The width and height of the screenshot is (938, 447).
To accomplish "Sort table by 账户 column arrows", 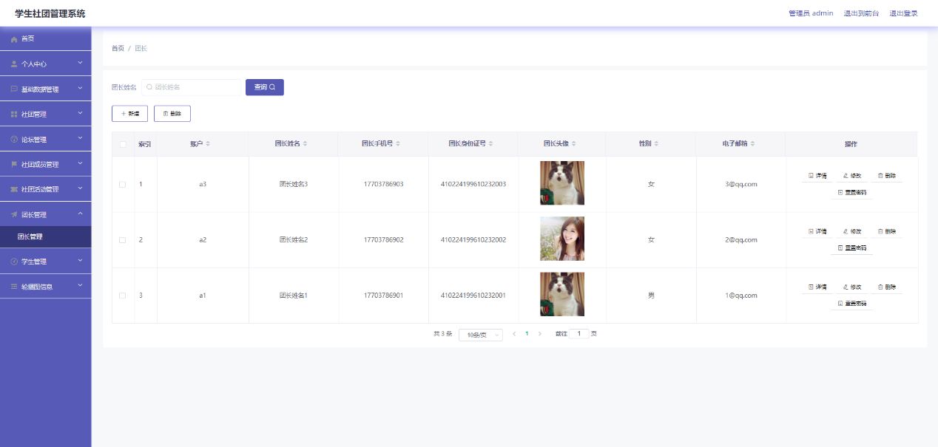I will pyautogui.click(x=208, y=143).
